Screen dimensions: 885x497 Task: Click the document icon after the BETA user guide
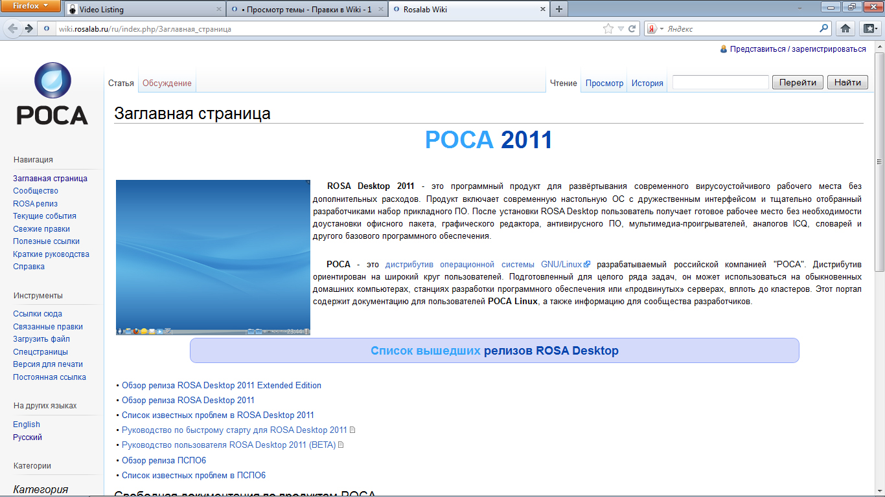point(341,445)
